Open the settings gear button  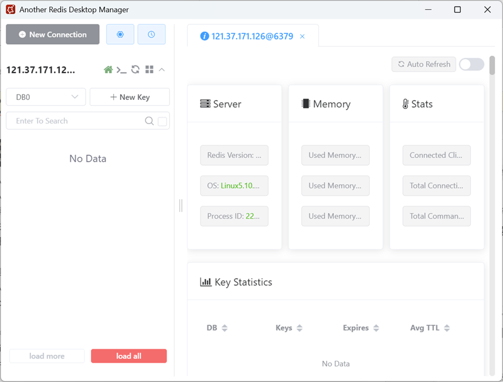click(120, 35)
